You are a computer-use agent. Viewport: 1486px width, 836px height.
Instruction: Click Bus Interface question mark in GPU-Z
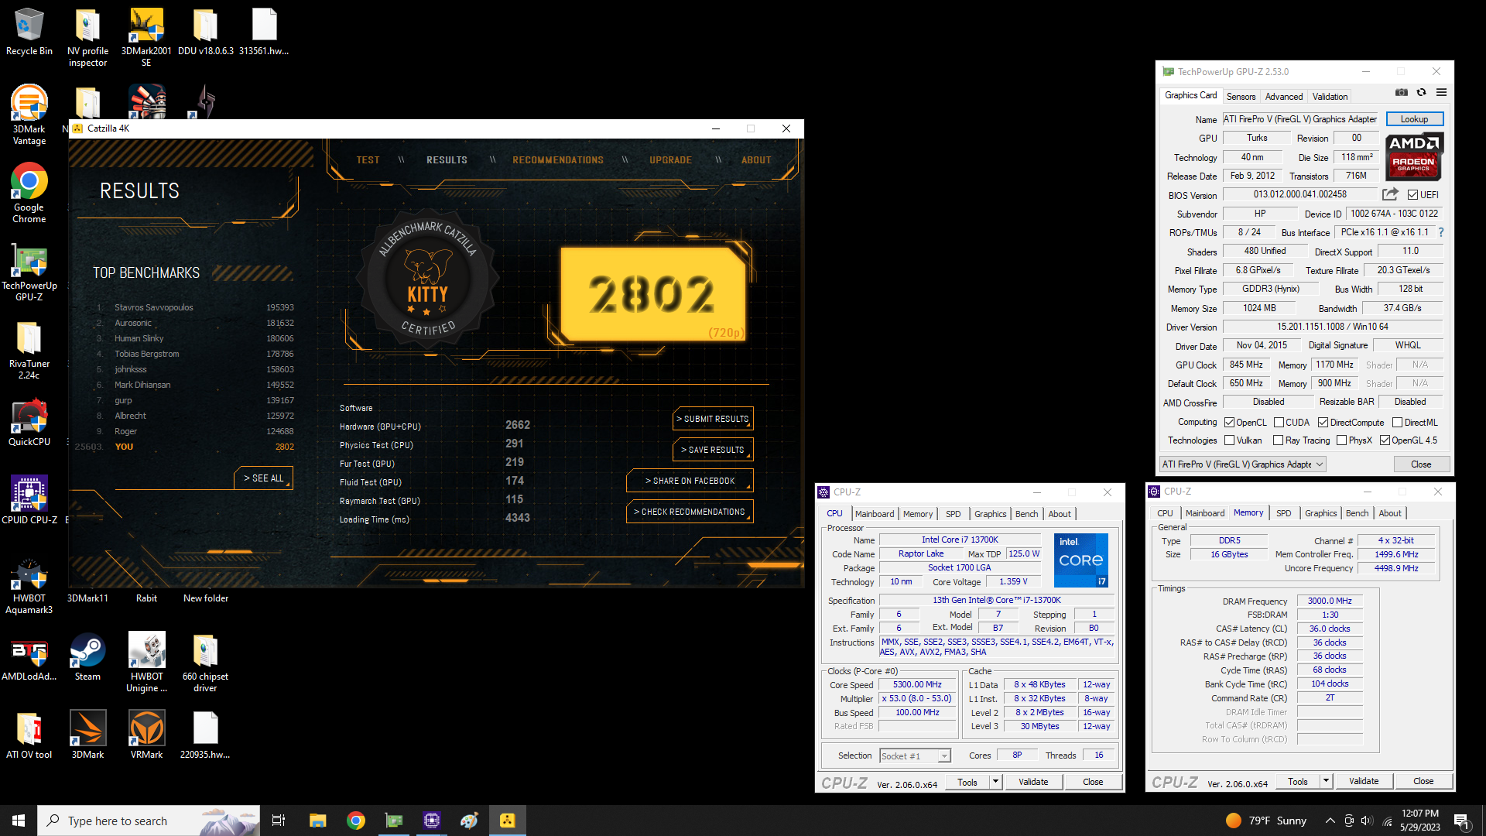[1440, 232]
